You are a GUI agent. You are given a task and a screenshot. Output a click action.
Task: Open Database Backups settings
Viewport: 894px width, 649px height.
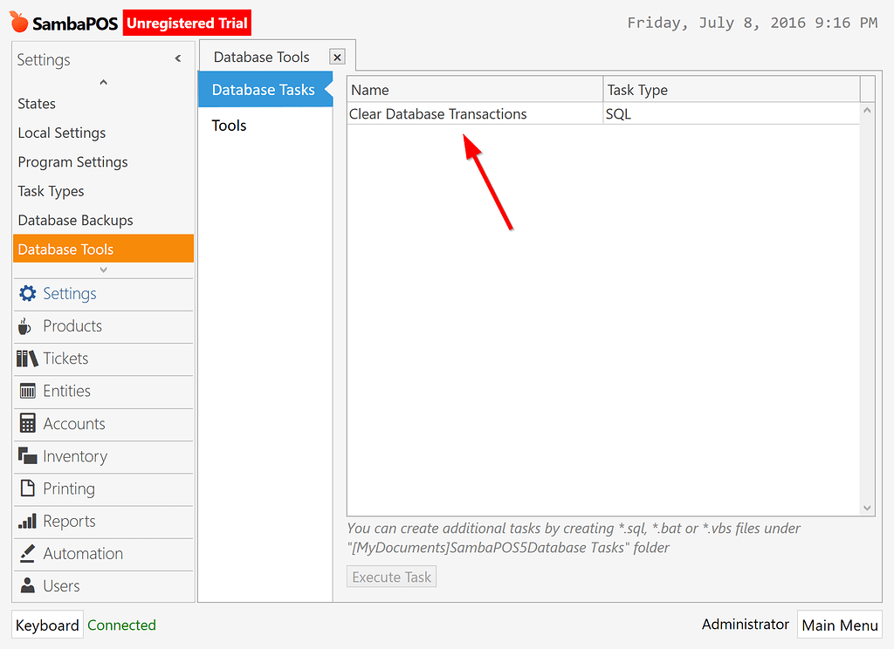[x=74, y=220]
